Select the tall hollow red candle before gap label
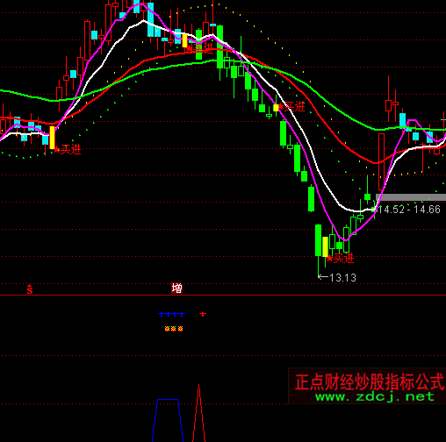This screenshot has width=446, height=442. (x=381, y=161)
